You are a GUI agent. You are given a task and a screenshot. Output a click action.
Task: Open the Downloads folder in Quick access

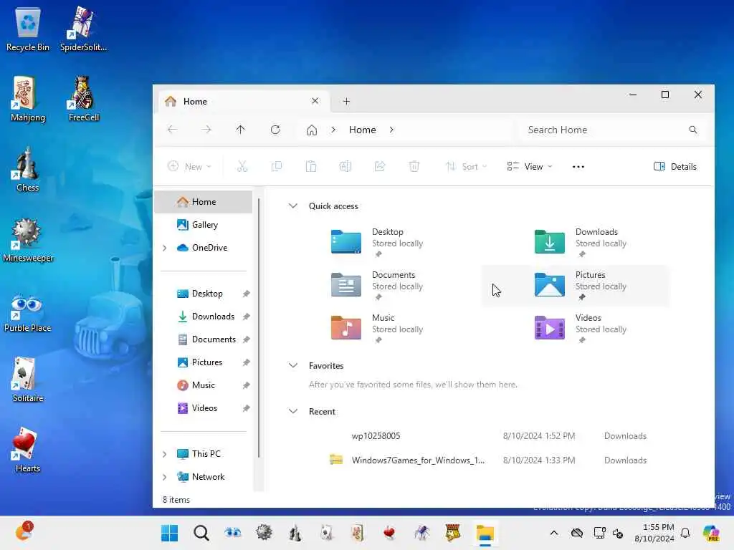coord(576,242)
